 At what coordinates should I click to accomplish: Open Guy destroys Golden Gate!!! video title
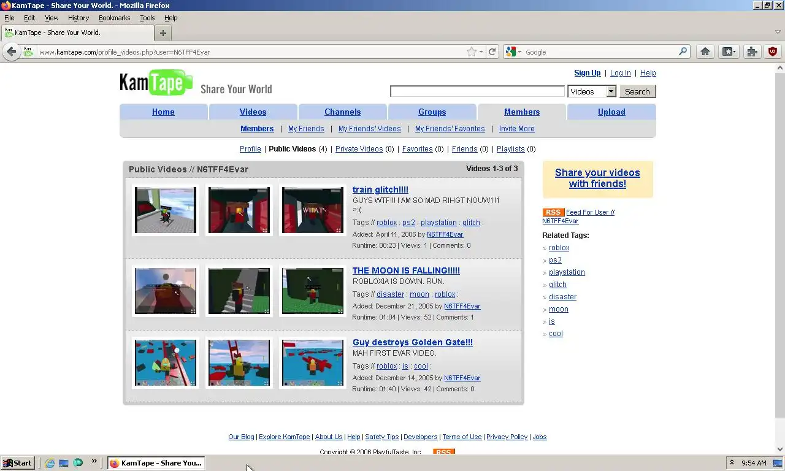tap(412, 342)
